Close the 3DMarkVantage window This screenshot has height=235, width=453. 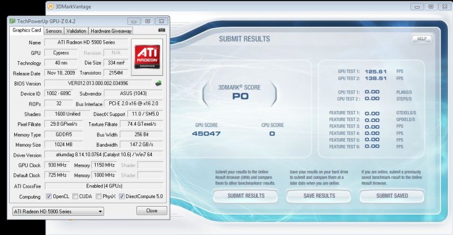pos(445,6)
